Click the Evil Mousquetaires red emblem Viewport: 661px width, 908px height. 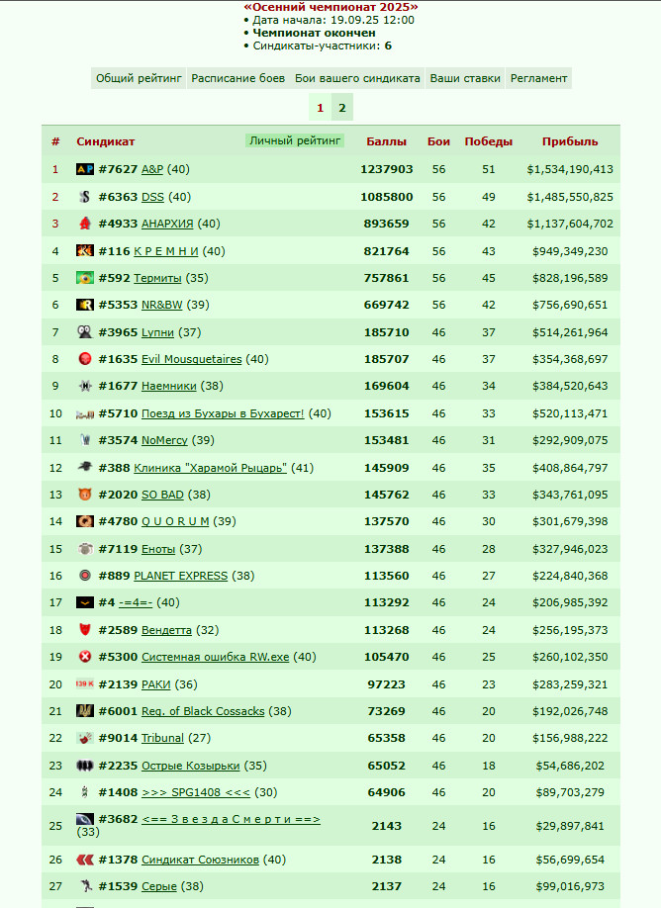click(x=85, y=359)
